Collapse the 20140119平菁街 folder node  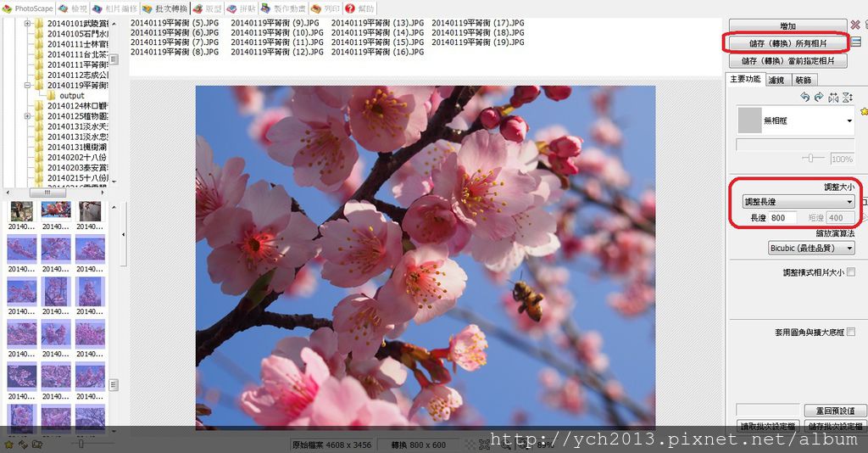[x=27, y=86]
